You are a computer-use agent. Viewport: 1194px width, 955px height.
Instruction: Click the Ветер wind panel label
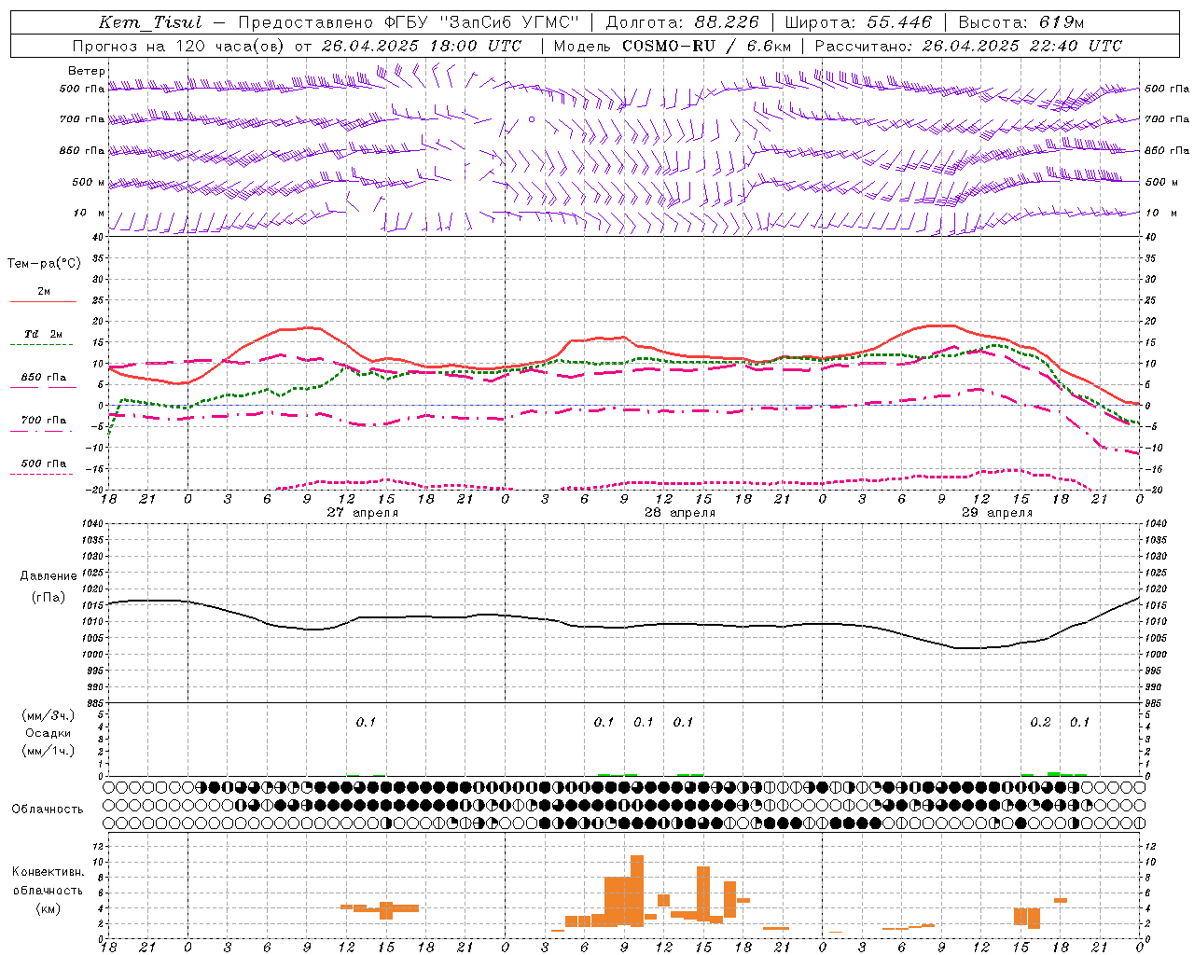pyautogui.click(x=87, y=71)
